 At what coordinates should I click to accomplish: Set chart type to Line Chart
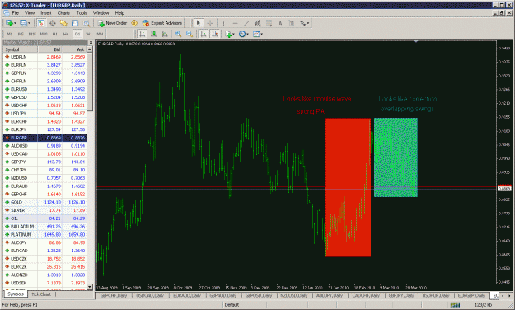click(165, 34)
